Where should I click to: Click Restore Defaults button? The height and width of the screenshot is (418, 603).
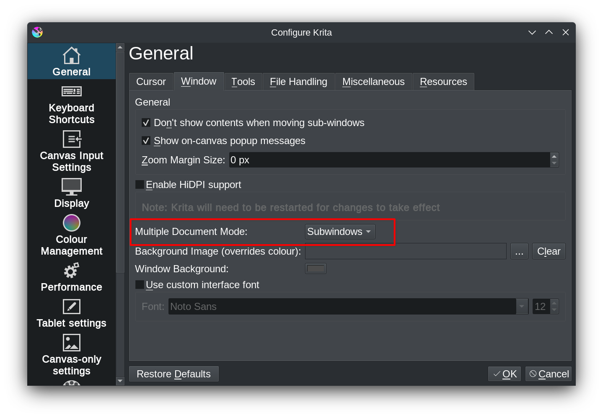click(173, 374)
